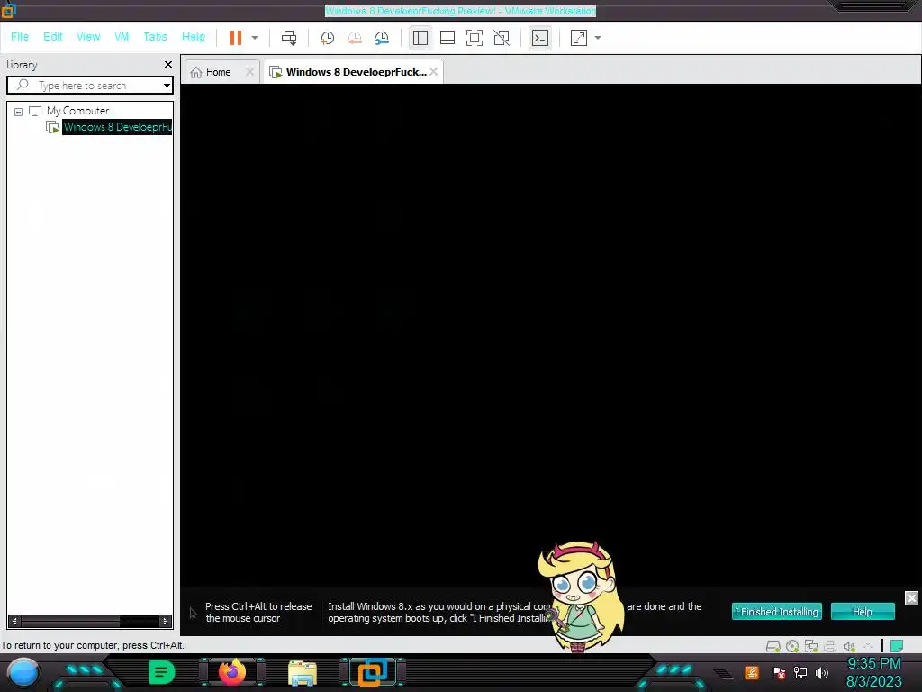Open the View menu
The width and height of the screenshot is (922, 692).
(88, 36)
